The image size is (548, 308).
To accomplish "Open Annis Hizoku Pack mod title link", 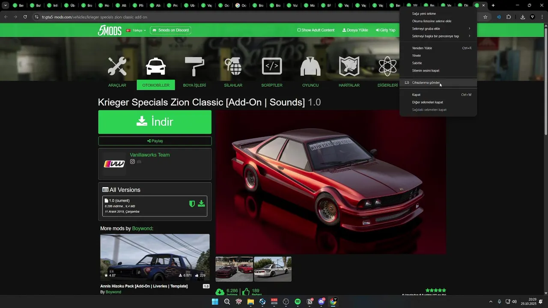I will pos(144,286).
